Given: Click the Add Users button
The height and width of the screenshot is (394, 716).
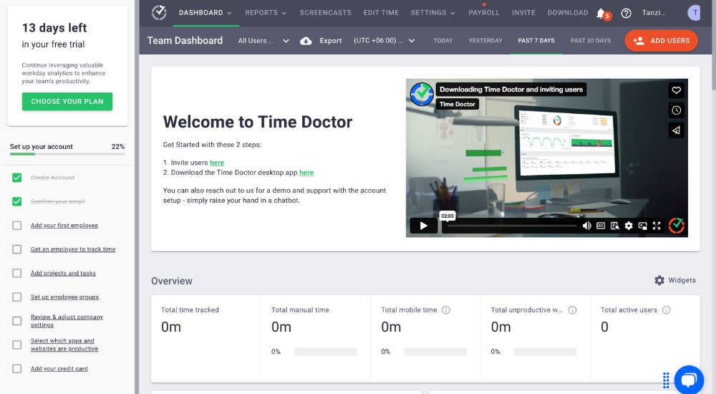Looking at the screenshot, I should [661, 41].
